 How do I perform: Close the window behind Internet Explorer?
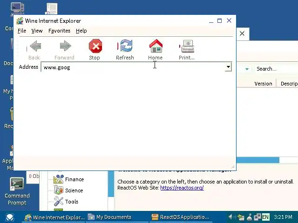(242, 33)
